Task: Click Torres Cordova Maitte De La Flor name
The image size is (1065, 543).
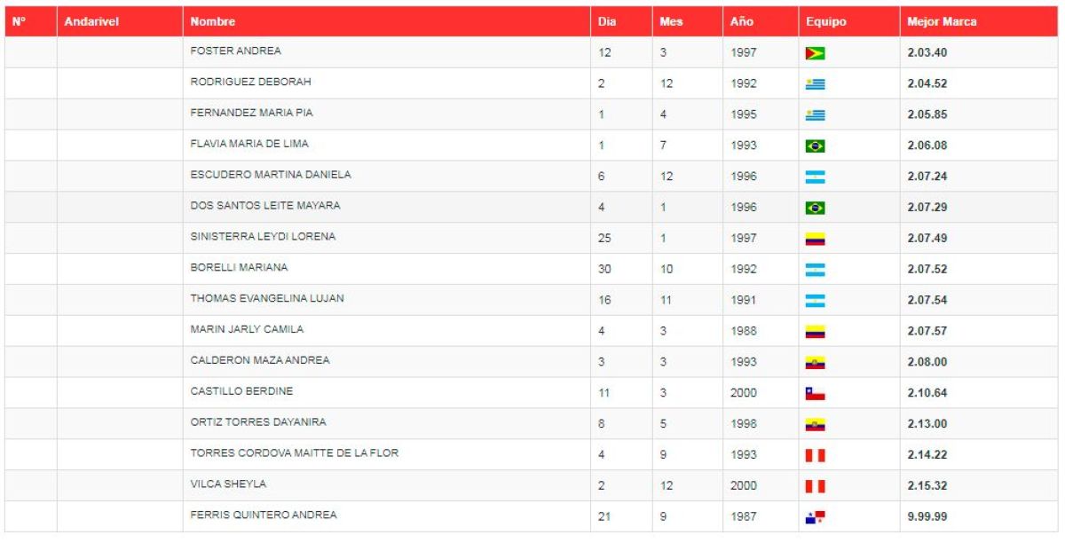Action: pos(294,452)
